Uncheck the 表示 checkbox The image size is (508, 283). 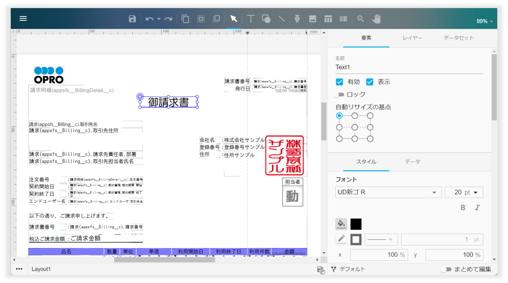coord(370,82)
